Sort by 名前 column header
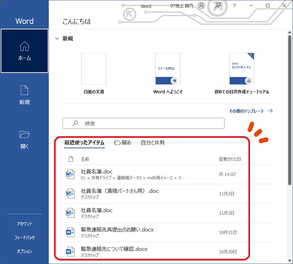The height and width of the screenshot is (264, 293). point(85,159)
